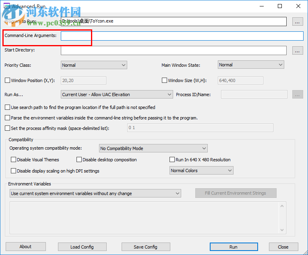Enable the Window Size (W,H) checkbox
This screenshot has width=308, height=255.
coord(164,80)
